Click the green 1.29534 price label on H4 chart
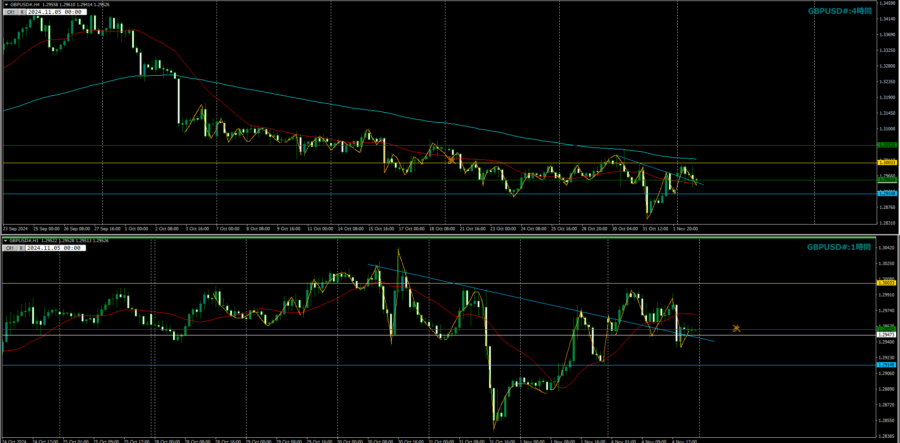The image size is (900, 443). point(887,180)
